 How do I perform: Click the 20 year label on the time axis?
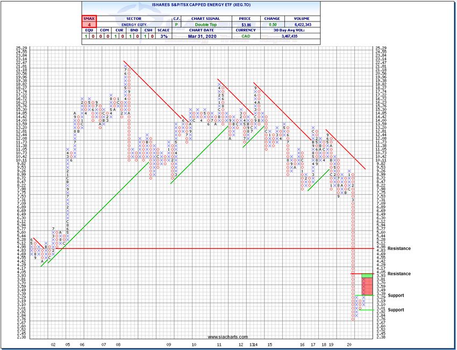coord(349,345)
